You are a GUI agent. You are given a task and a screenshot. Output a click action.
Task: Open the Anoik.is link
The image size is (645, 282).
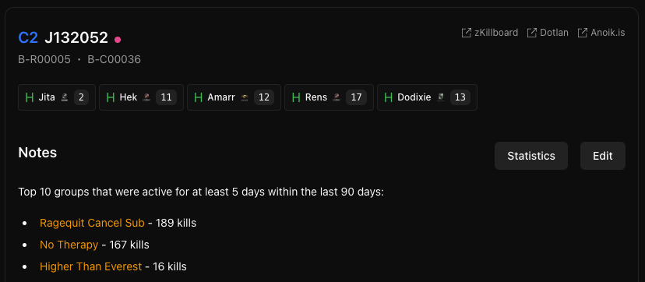tap(601, 33)
